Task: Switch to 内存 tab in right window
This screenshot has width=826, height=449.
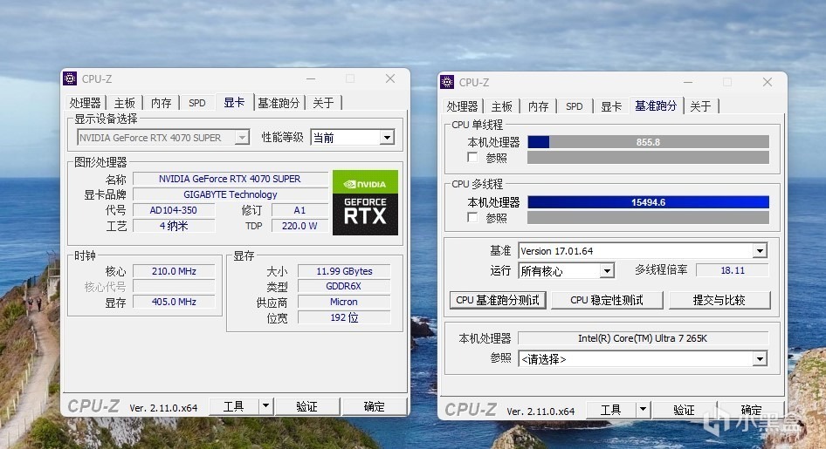Action: [539, 106]
